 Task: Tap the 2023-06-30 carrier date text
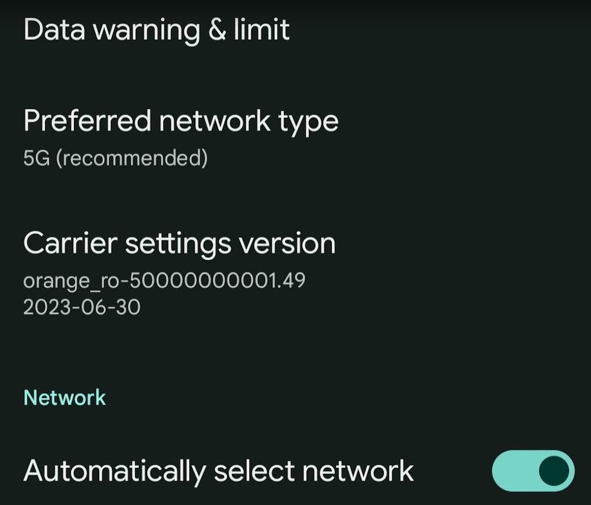83,308
